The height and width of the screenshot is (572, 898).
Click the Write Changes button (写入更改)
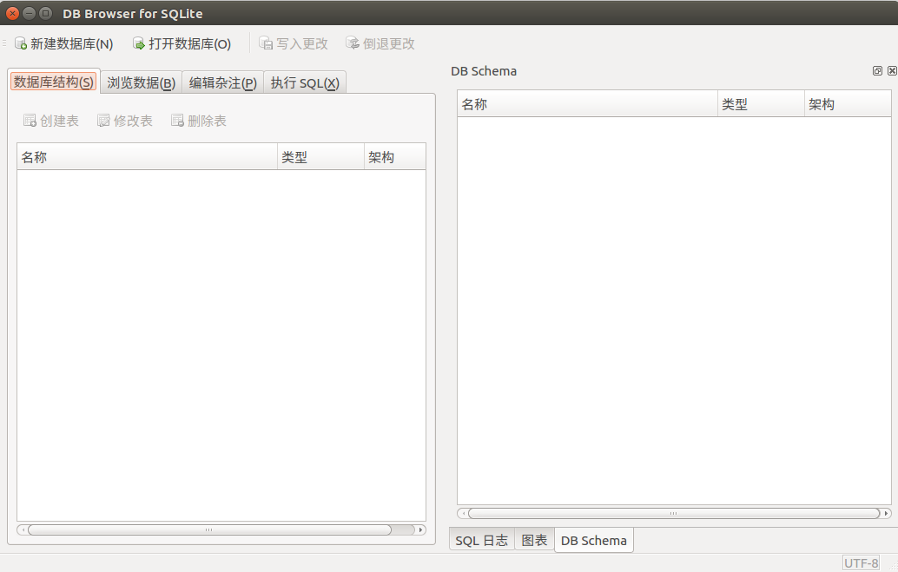[x=294, y=43]
